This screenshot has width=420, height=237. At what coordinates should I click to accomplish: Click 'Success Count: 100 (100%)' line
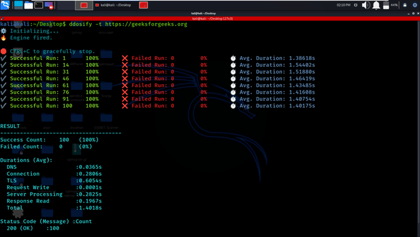(49, 140)
